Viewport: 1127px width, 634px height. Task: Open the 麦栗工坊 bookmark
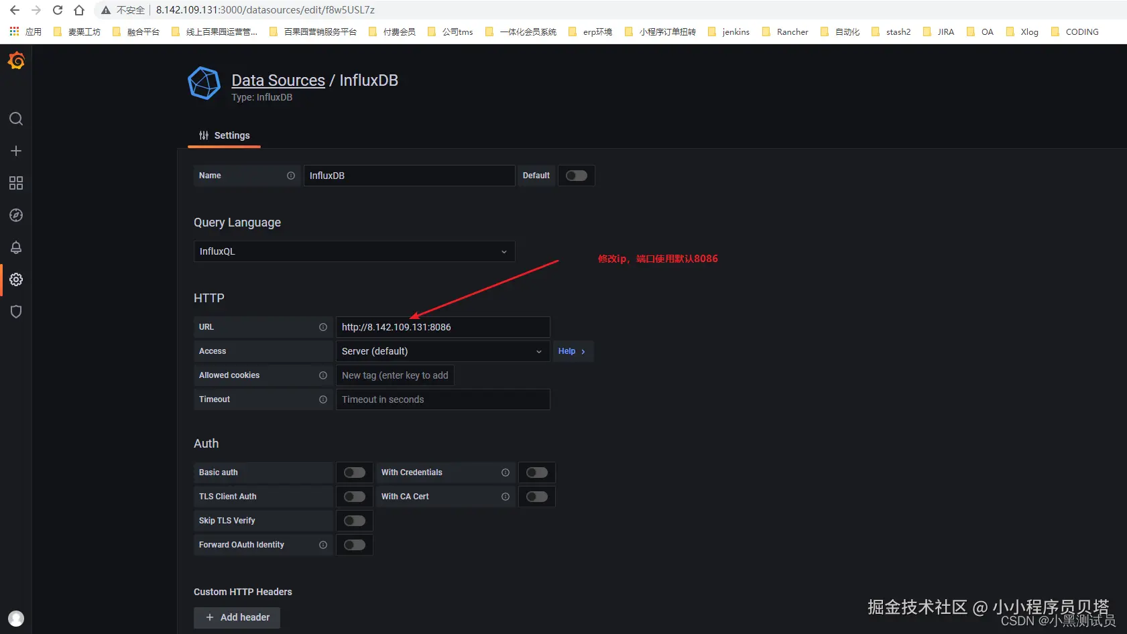click(77, 31)
